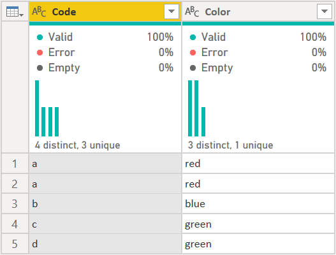Open the Color column filter dropdown

point(325,11)
